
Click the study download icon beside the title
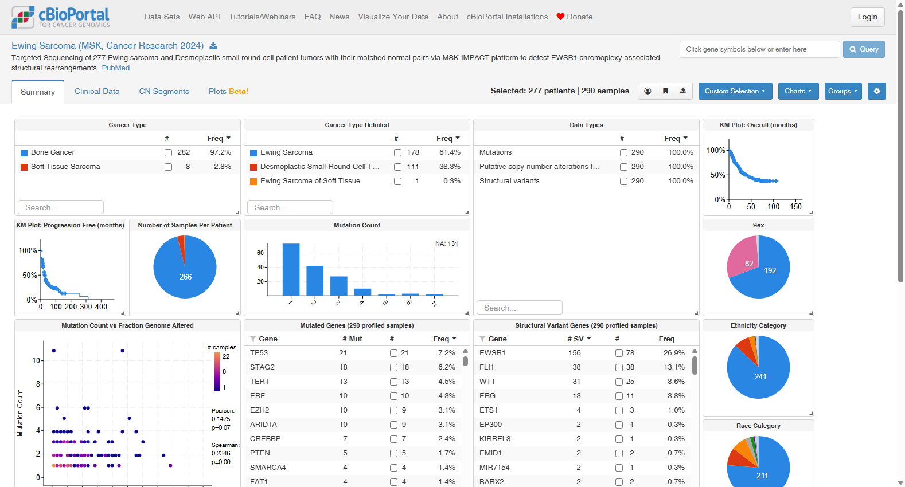tap(213, 46)
